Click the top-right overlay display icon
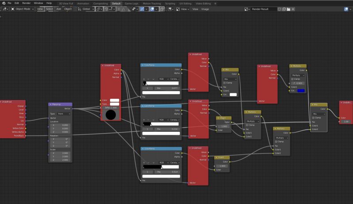This screenshot has height=204, width=353. (346, 9)
